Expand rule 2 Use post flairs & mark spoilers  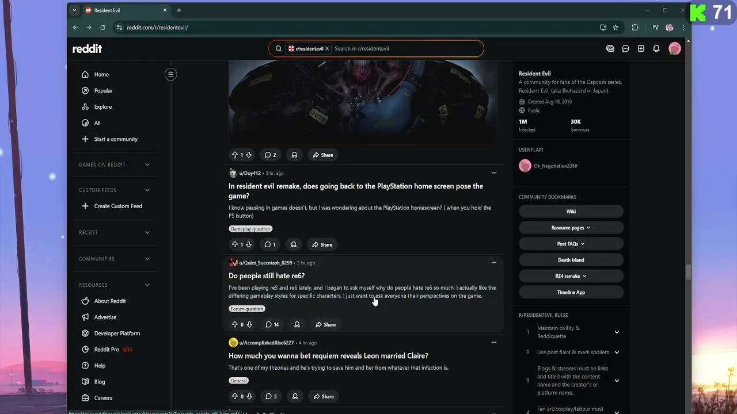pyautogui.click(x=617, y=352)
